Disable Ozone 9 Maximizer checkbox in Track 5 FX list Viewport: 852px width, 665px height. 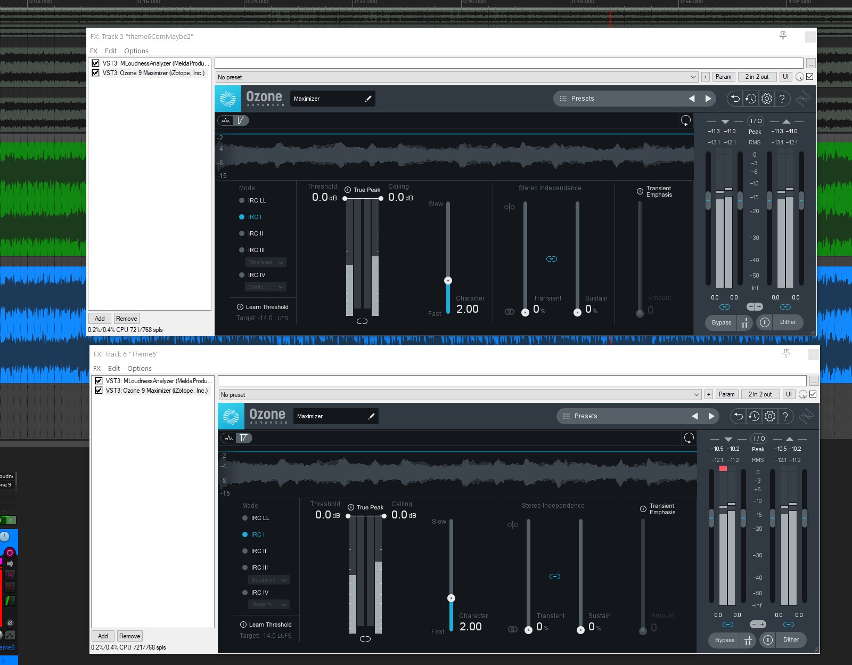[x=96, y=72]
